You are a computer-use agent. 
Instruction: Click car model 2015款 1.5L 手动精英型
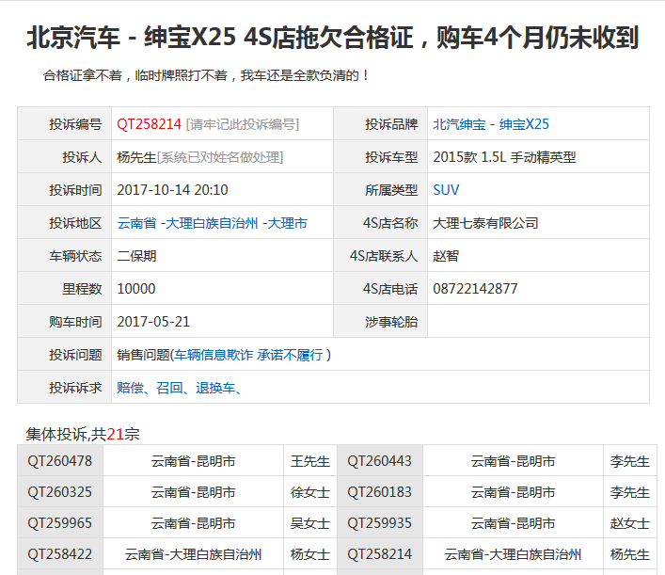(504, 157)
